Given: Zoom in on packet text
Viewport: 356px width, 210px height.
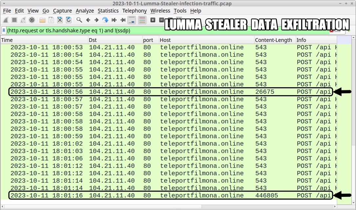Looking at the screenshot, I should 153,20.
